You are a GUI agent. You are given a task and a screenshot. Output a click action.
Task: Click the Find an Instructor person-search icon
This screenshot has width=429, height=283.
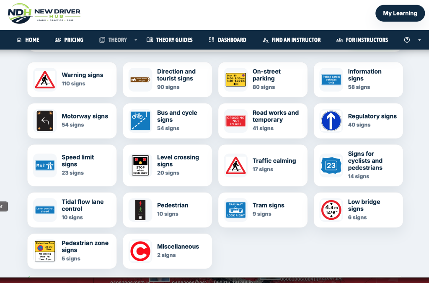tap(265, 40)
